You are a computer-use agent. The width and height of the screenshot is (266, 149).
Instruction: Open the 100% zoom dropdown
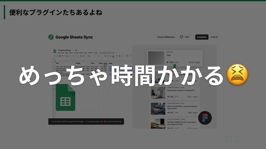[68, 56]
